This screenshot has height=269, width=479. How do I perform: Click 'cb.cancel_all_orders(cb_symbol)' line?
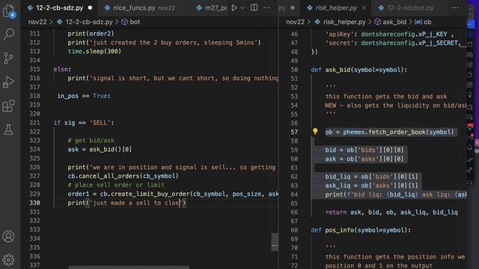pos(123,176)
